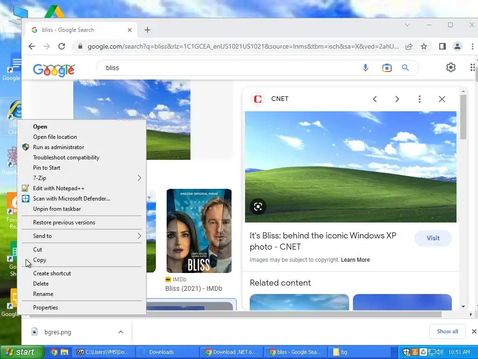Viewport: 478px width, 359px height.
Task: Switch to Downloads taskbar window
Action: click(167, 352)
